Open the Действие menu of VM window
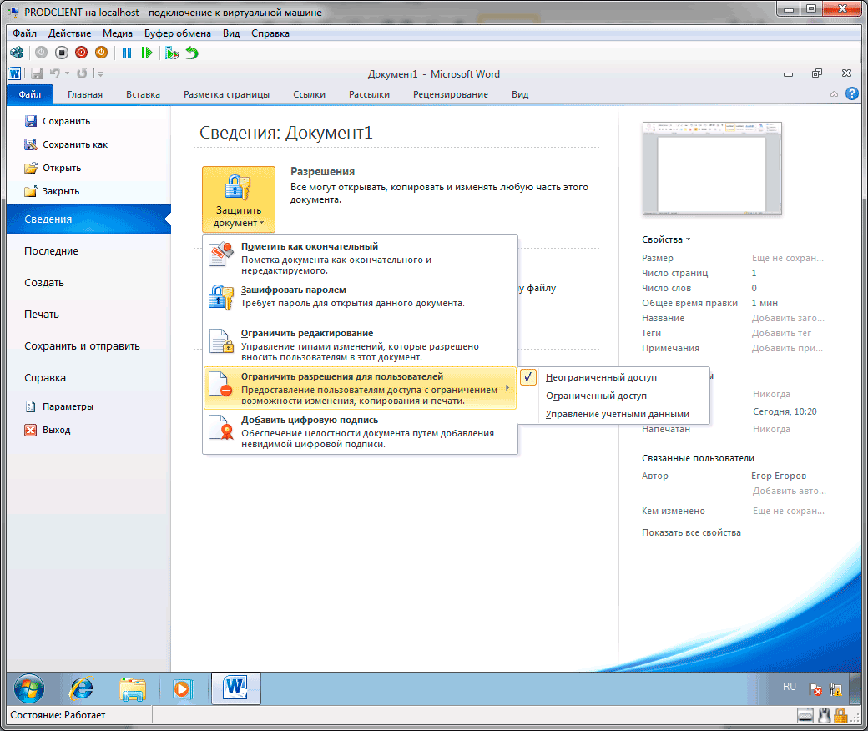 tap(70, 33)
